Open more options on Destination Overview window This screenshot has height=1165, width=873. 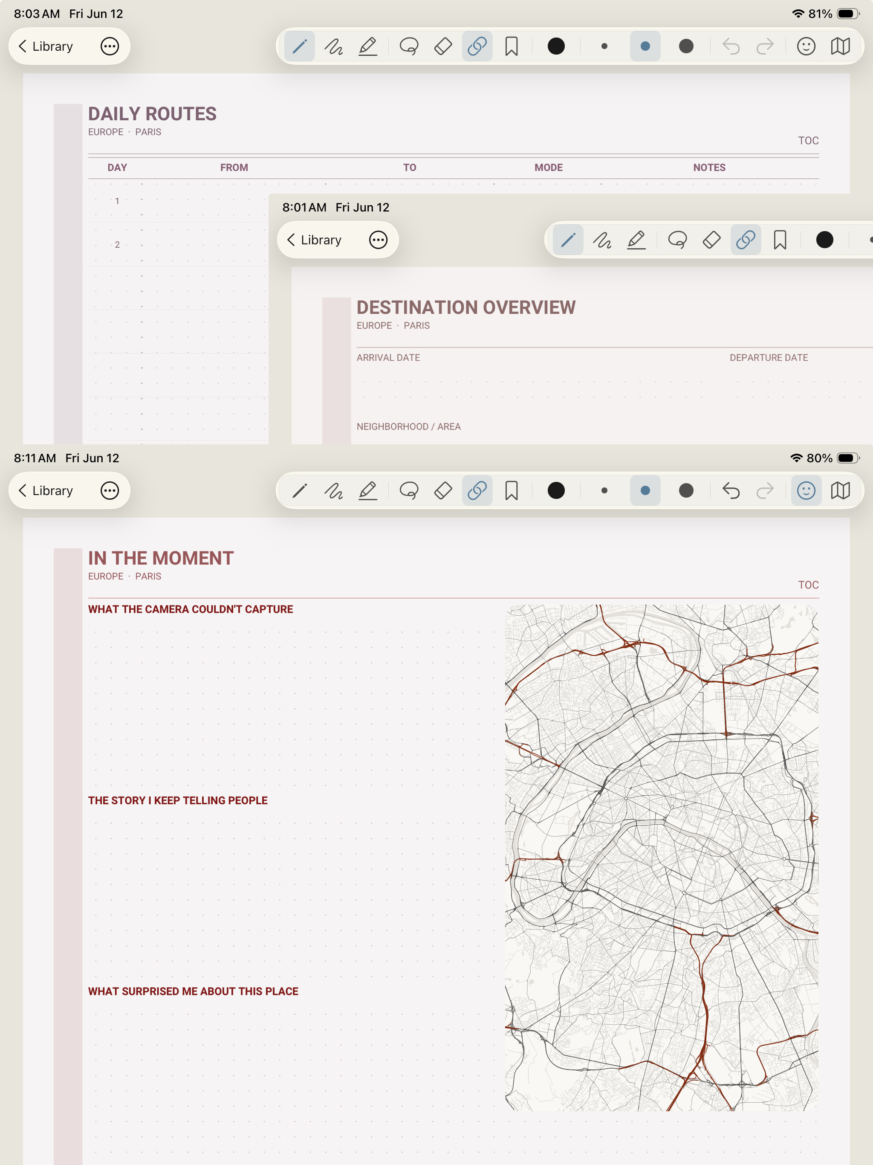378,240
